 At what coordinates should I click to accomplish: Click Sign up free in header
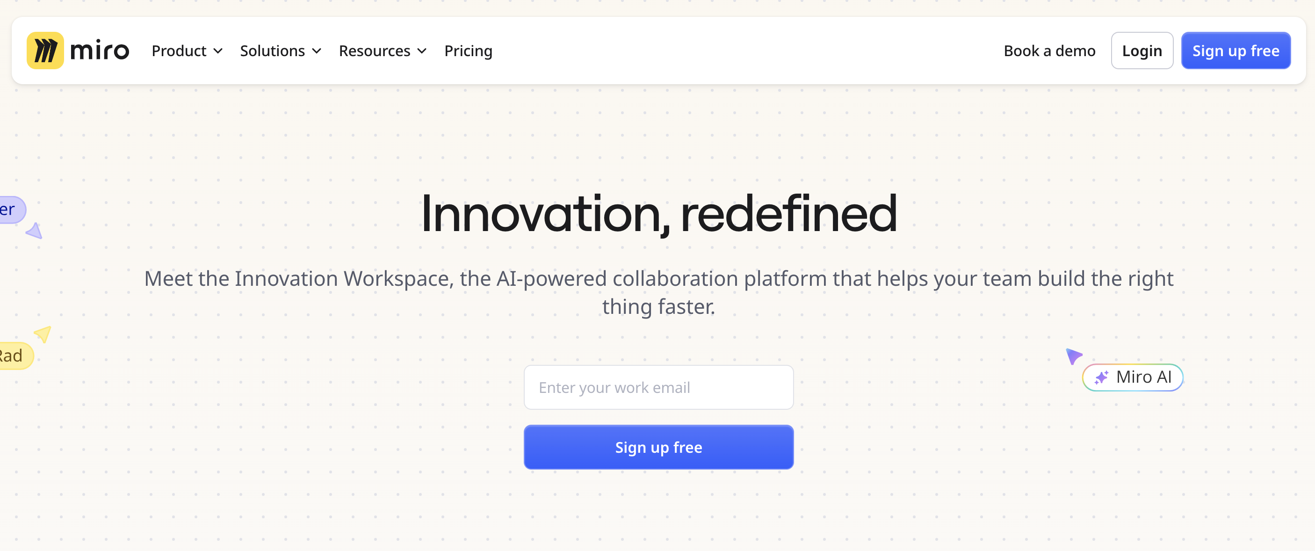point(1236,51)
